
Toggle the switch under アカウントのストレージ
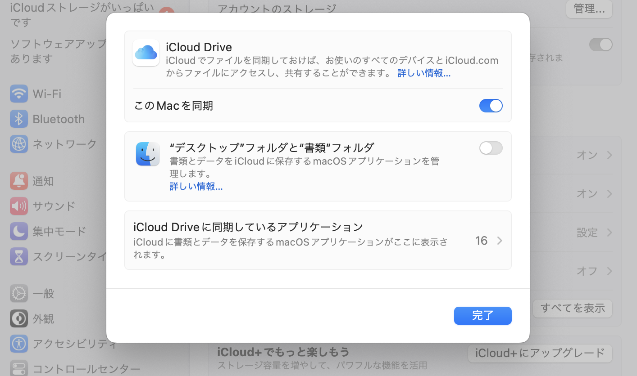coord(601,45)
